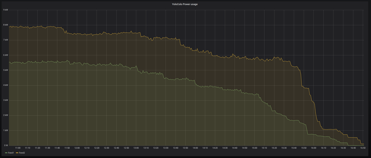Click the 13:20 time axis label

point(156,148)
